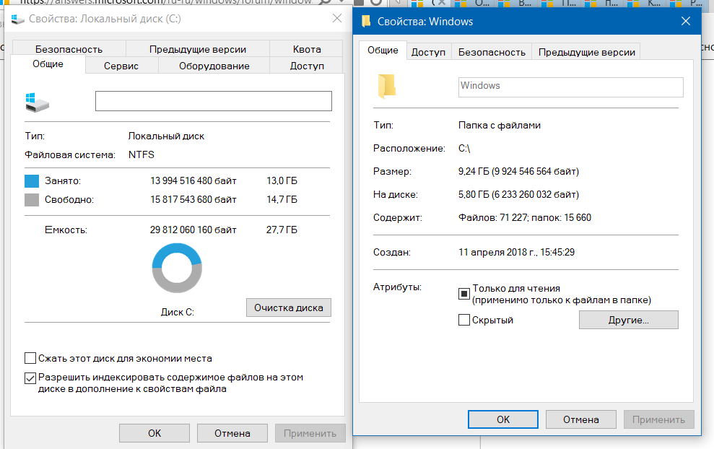
Task: Click the '13,0 ГБ' used size text
Action: click(282, 180)
